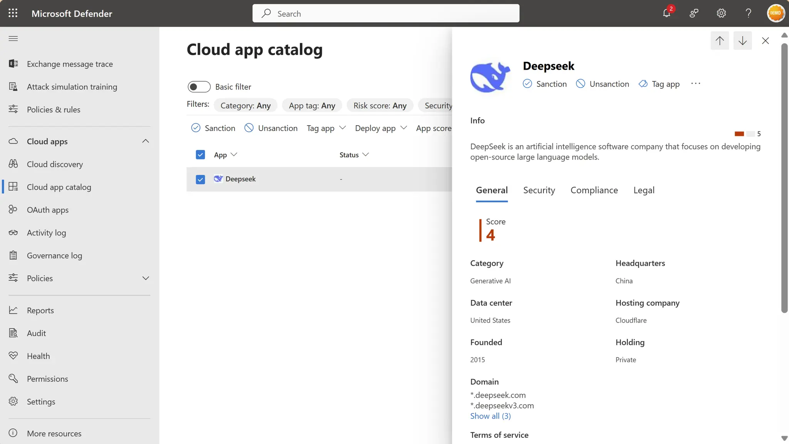Click the Show all (3) domains link
This screenshot has height=444, width=789.
tap(490, 416)
